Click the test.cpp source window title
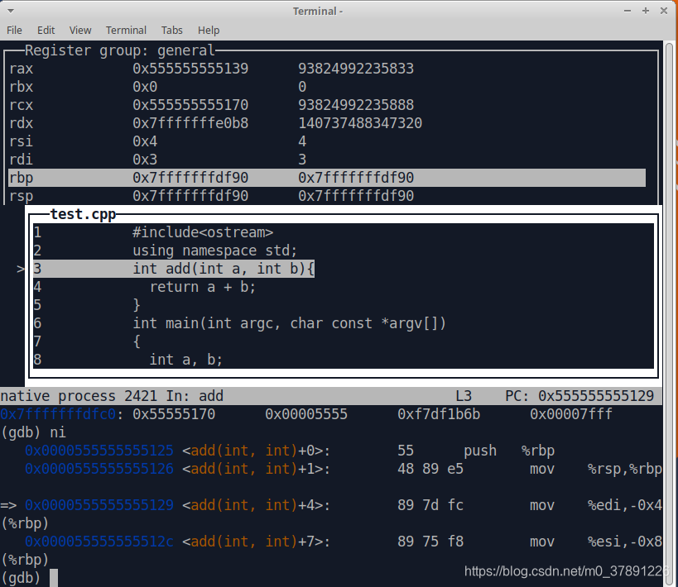Image resolution: width=678 pixels, height=587 pixels. click(x=83, y=214)
